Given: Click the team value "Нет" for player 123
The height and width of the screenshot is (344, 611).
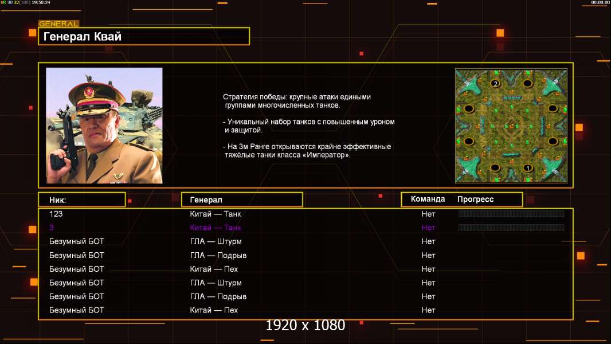Looking at the screenshot, I should coord(428,214).
